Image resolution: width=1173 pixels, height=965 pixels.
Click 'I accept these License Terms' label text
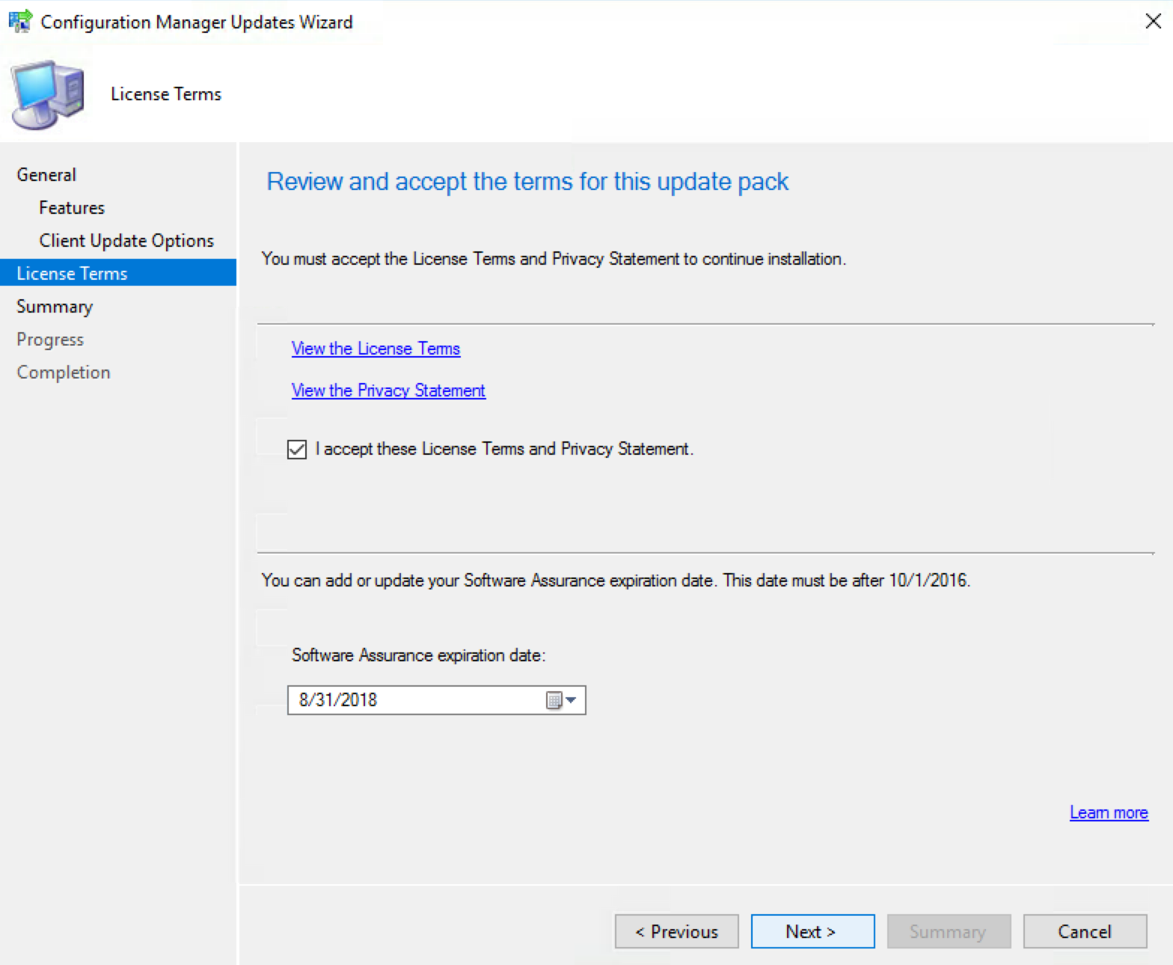tap(505, 449)
